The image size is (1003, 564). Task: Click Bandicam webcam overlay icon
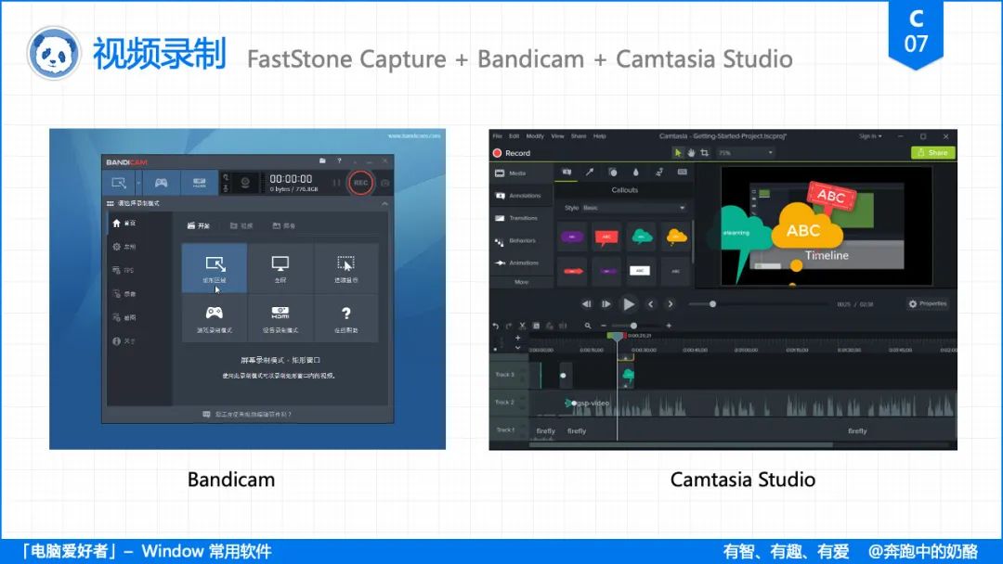245,183
